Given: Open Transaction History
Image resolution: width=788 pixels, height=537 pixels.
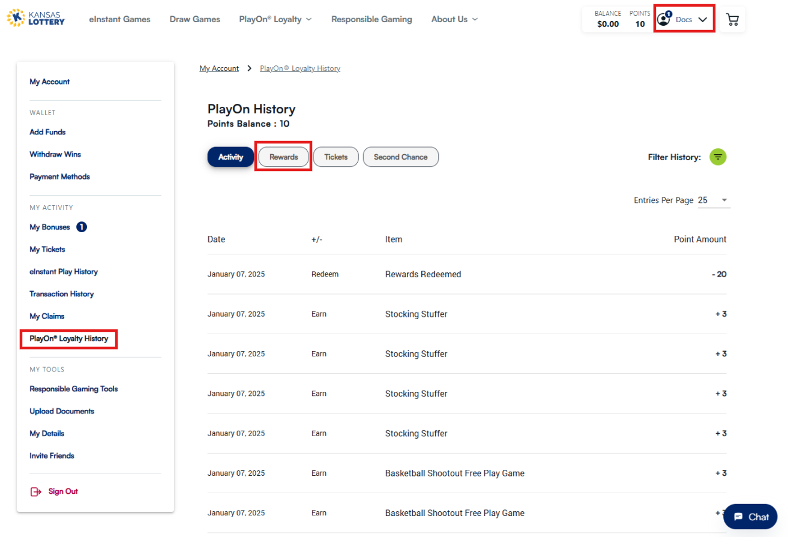Looking at the screenshot, I should 62,294.
